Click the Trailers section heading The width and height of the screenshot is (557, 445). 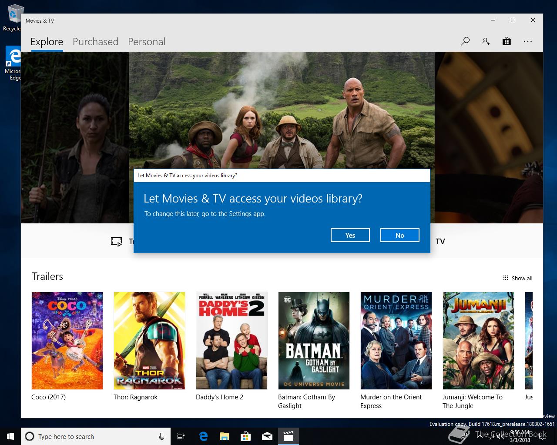[47, 276]
